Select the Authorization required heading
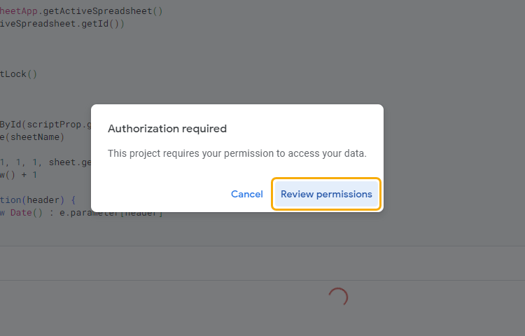The height and width of the screenshot is (336, 525). click(167, 129)
